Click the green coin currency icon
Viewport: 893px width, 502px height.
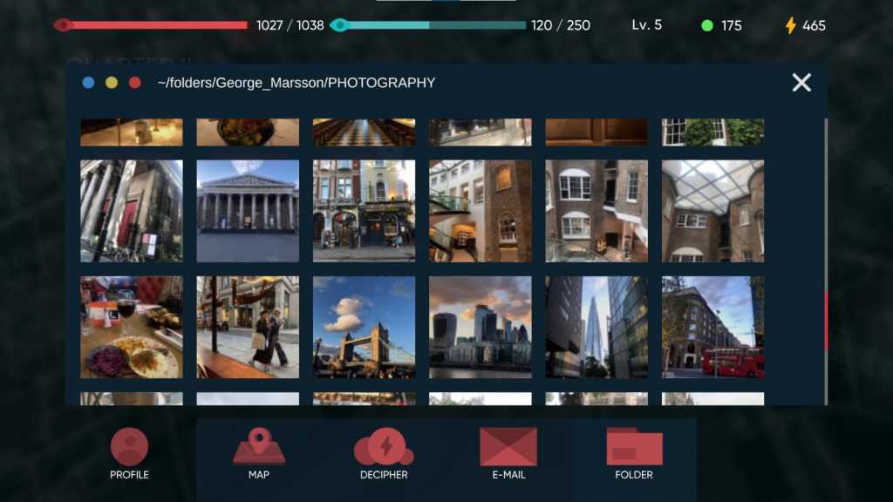tap(707, 25)
